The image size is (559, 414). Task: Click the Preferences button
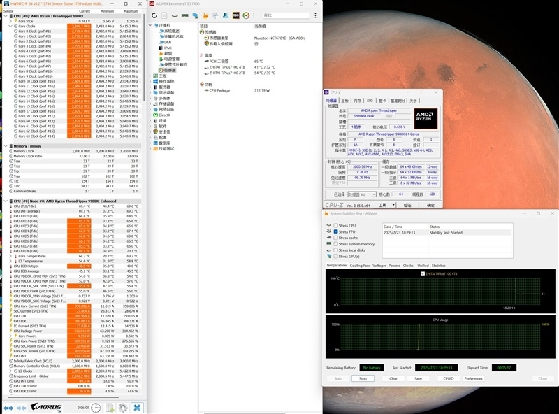click(473, 378)
